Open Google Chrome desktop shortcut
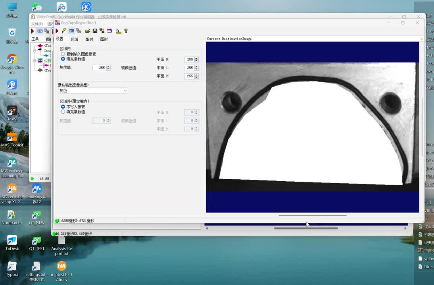Screen dimensions: 434x285 pyautogui.click(x=12, y=64)
